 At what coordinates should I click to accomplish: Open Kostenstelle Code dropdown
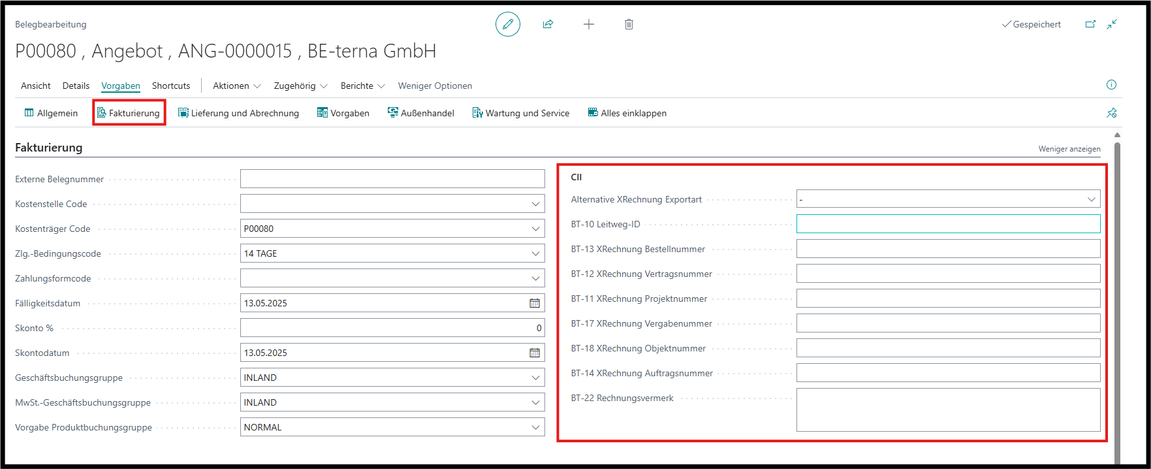click(x=535, y=204)
